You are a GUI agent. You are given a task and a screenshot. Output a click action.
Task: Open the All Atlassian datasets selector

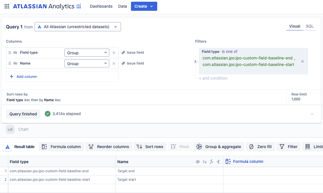pos(78,26)
